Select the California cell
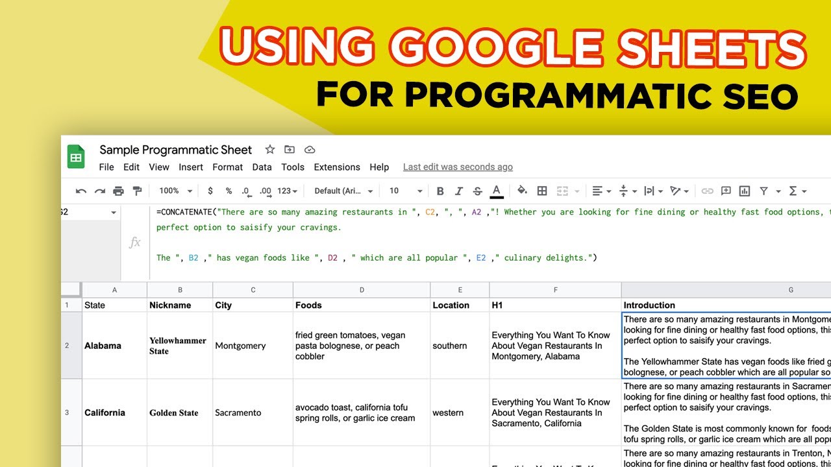This screenshot has width=831, height=467. click(115, 413)
